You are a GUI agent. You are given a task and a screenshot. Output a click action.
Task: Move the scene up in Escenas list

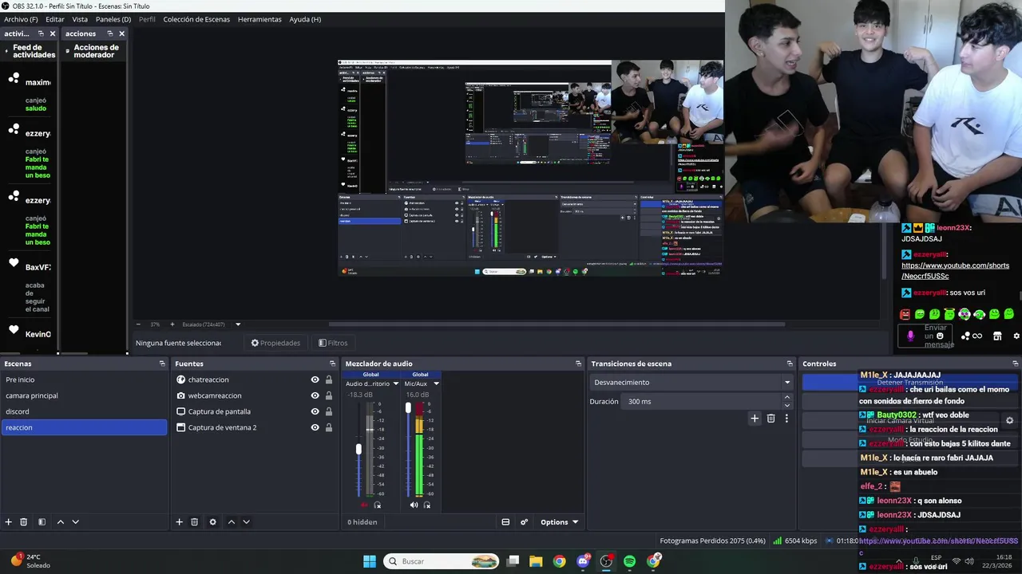tap(60, 522)
